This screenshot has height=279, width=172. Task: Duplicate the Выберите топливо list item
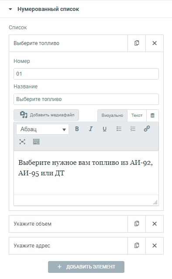(x=137, y=43)
